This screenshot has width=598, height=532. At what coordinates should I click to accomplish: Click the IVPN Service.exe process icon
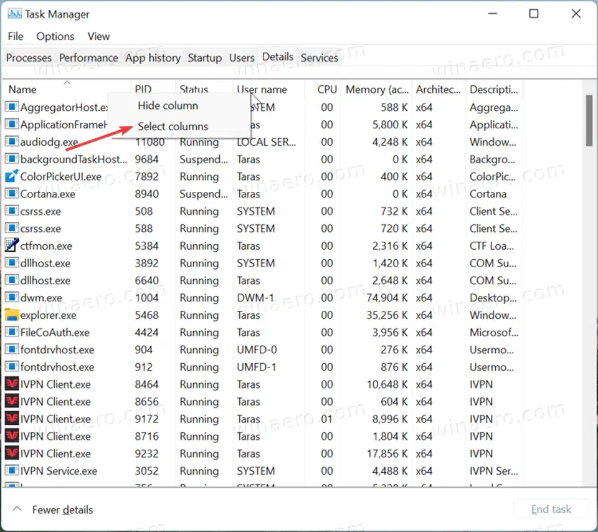pyautogui.click(x=12, y=470)
